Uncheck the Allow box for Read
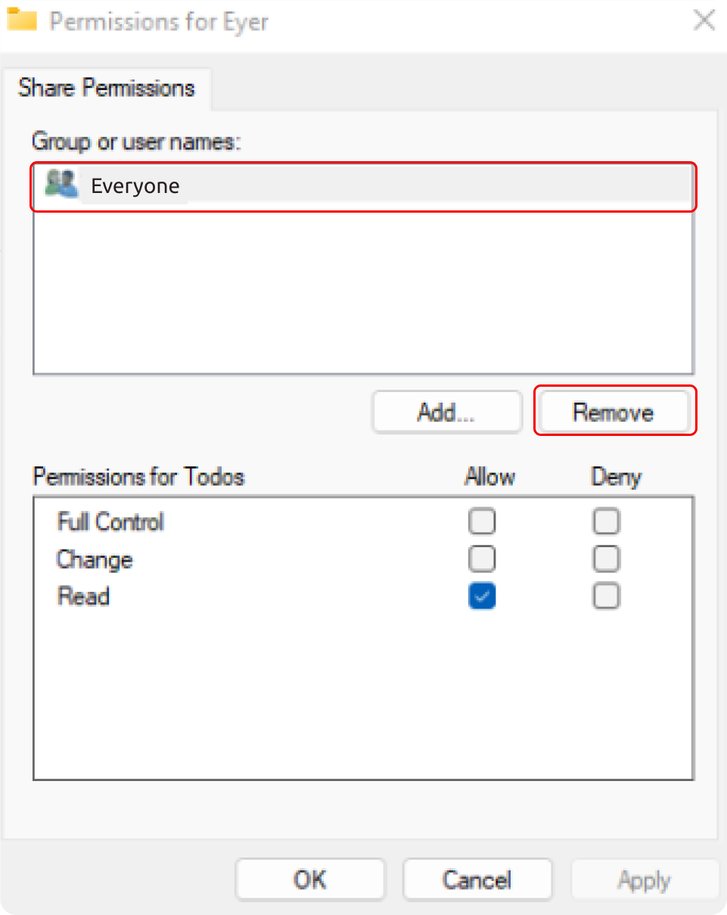 click(482, 596)
